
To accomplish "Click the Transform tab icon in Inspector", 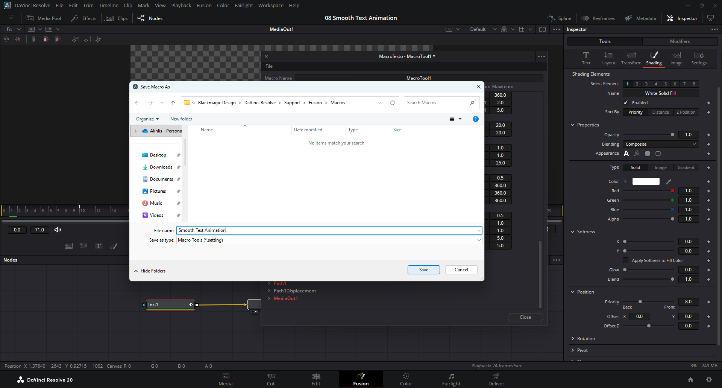I will click(631, 58).
